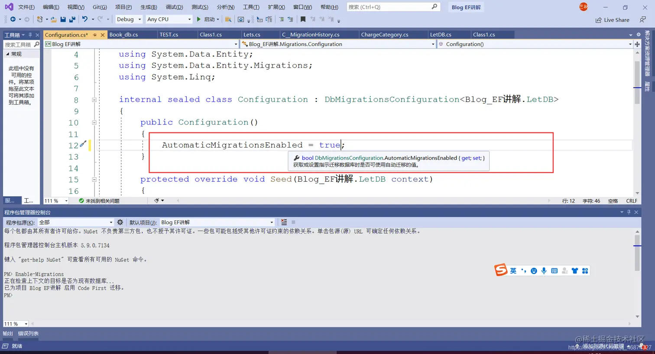Open the 程序包源 package source dropdown

click(76, 222)
